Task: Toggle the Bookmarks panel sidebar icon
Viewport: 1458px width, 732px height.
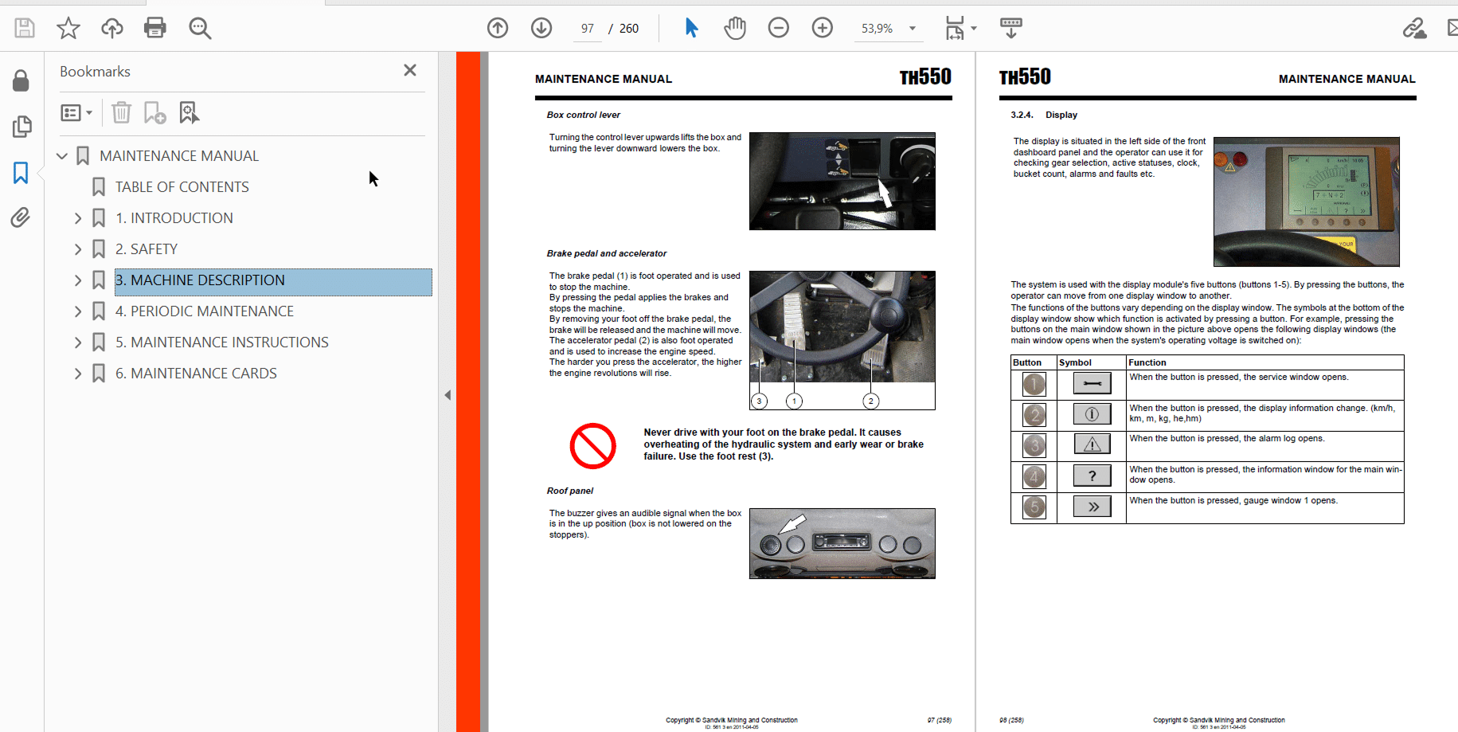Action: click(x=21, y=173)
